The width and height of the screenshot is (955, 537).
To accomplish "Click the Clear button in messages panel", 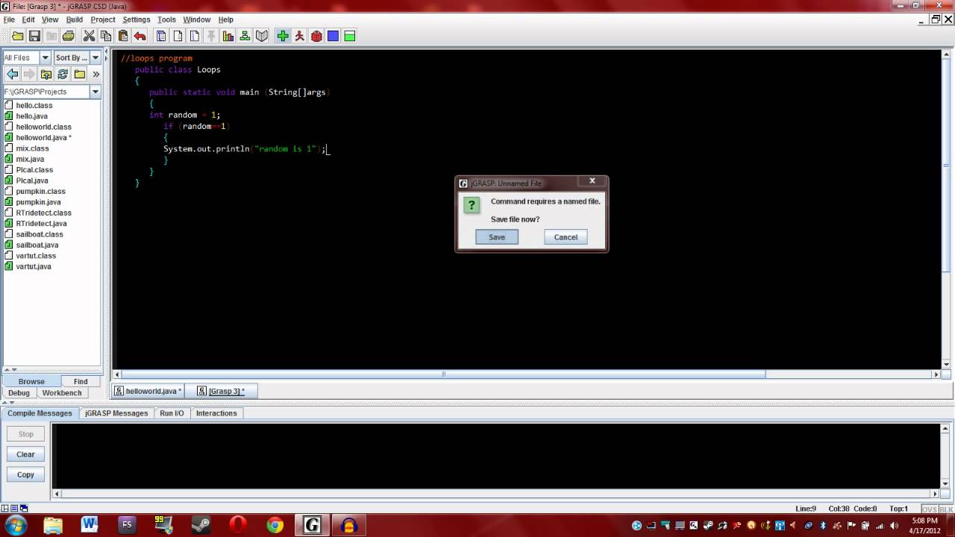I will pyautogui.click(x=26, y=454).
